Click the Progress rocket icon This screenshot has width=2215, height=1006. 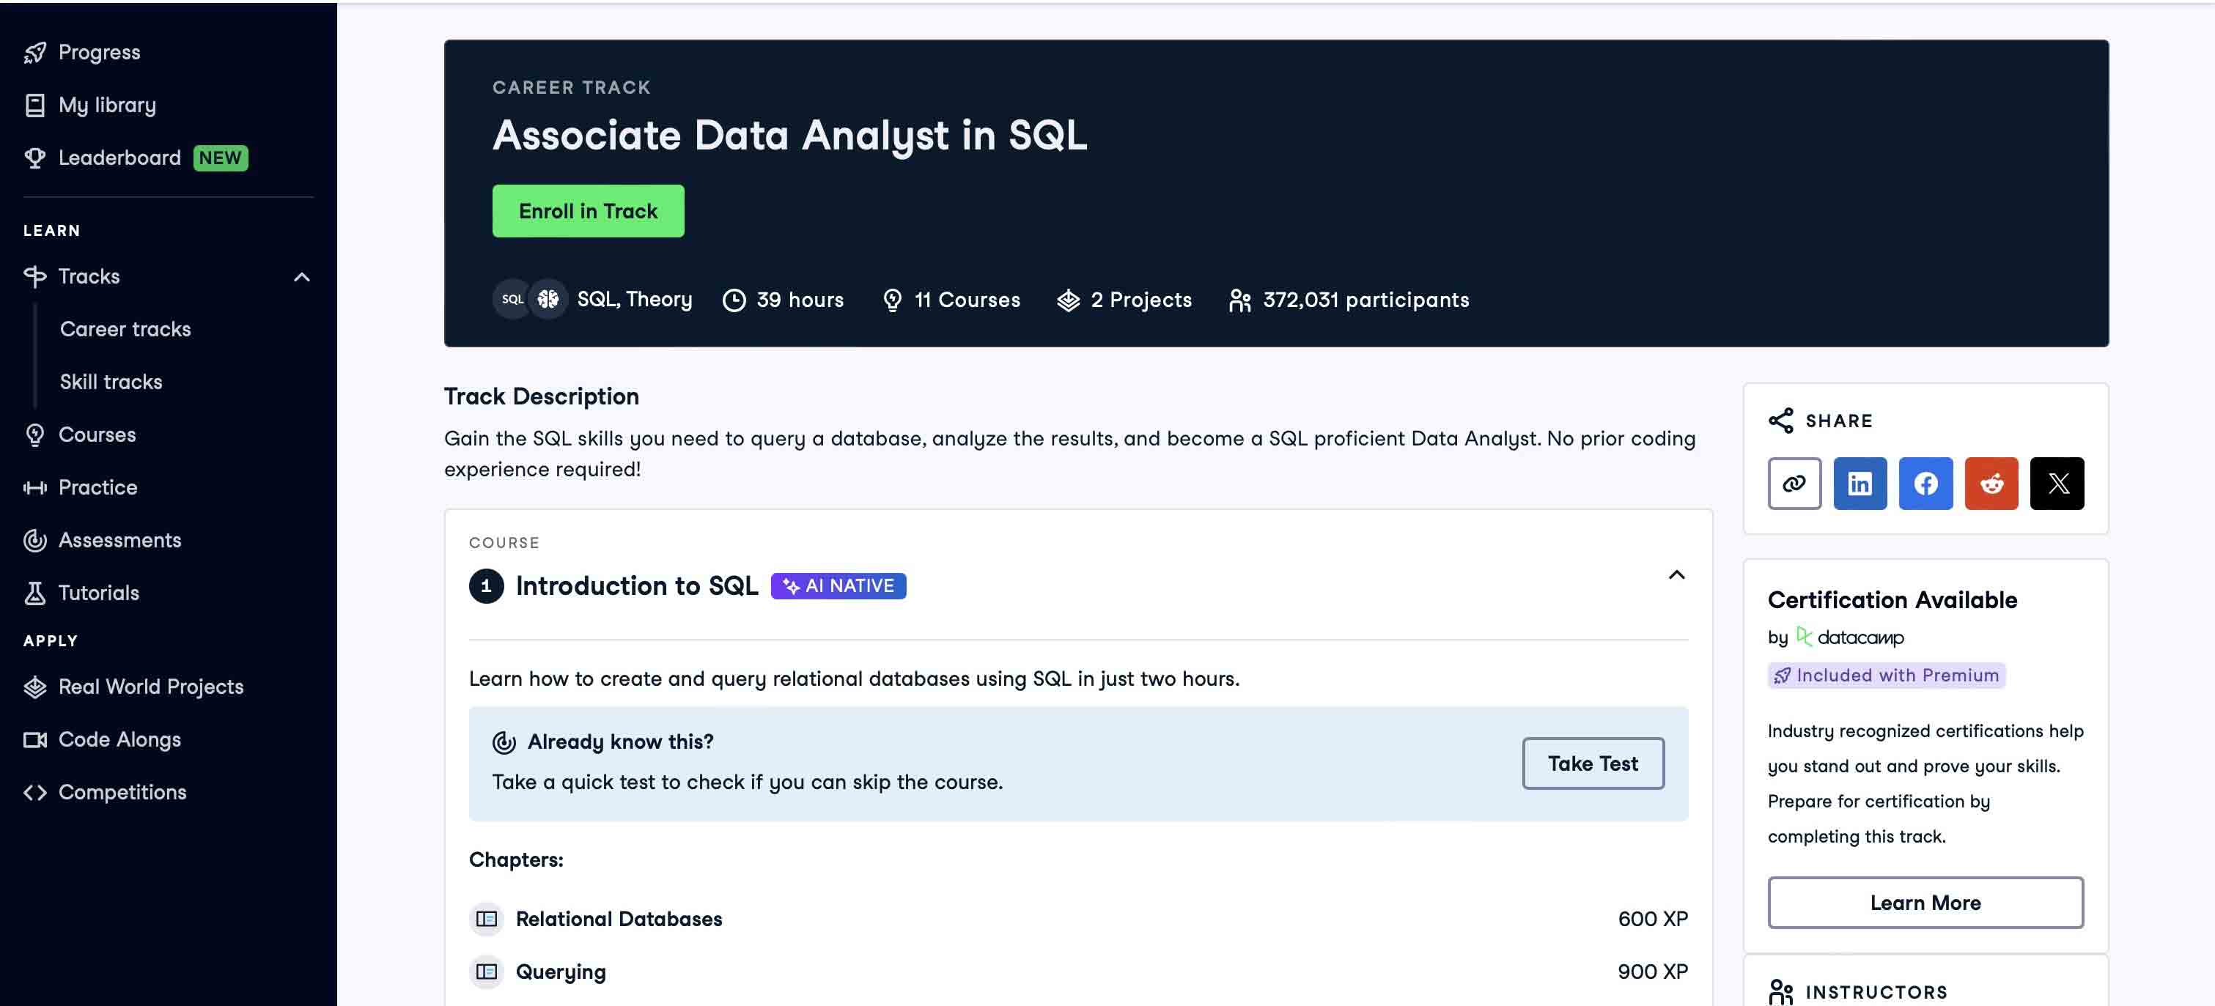[x=35, y=53]
